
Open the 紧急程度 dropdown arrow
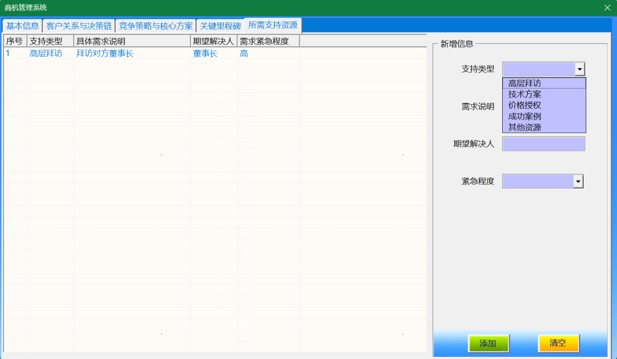578,181
